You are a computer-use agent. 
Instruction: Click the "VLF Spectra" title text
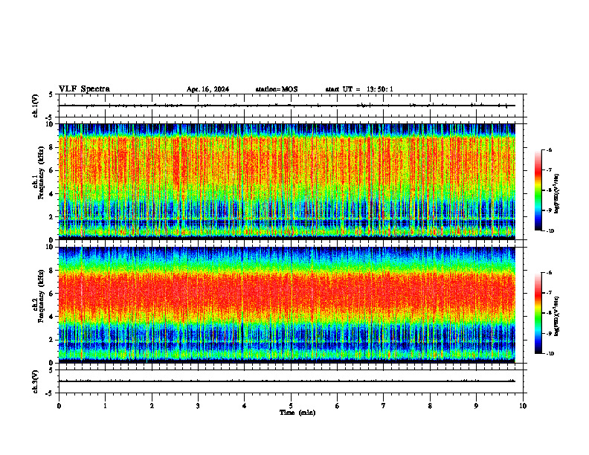click(x=84, y=89)
